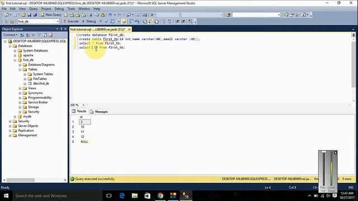Switch to Results to Grid
This screenshot has height=201, width=358.
[x=150, y=21]
